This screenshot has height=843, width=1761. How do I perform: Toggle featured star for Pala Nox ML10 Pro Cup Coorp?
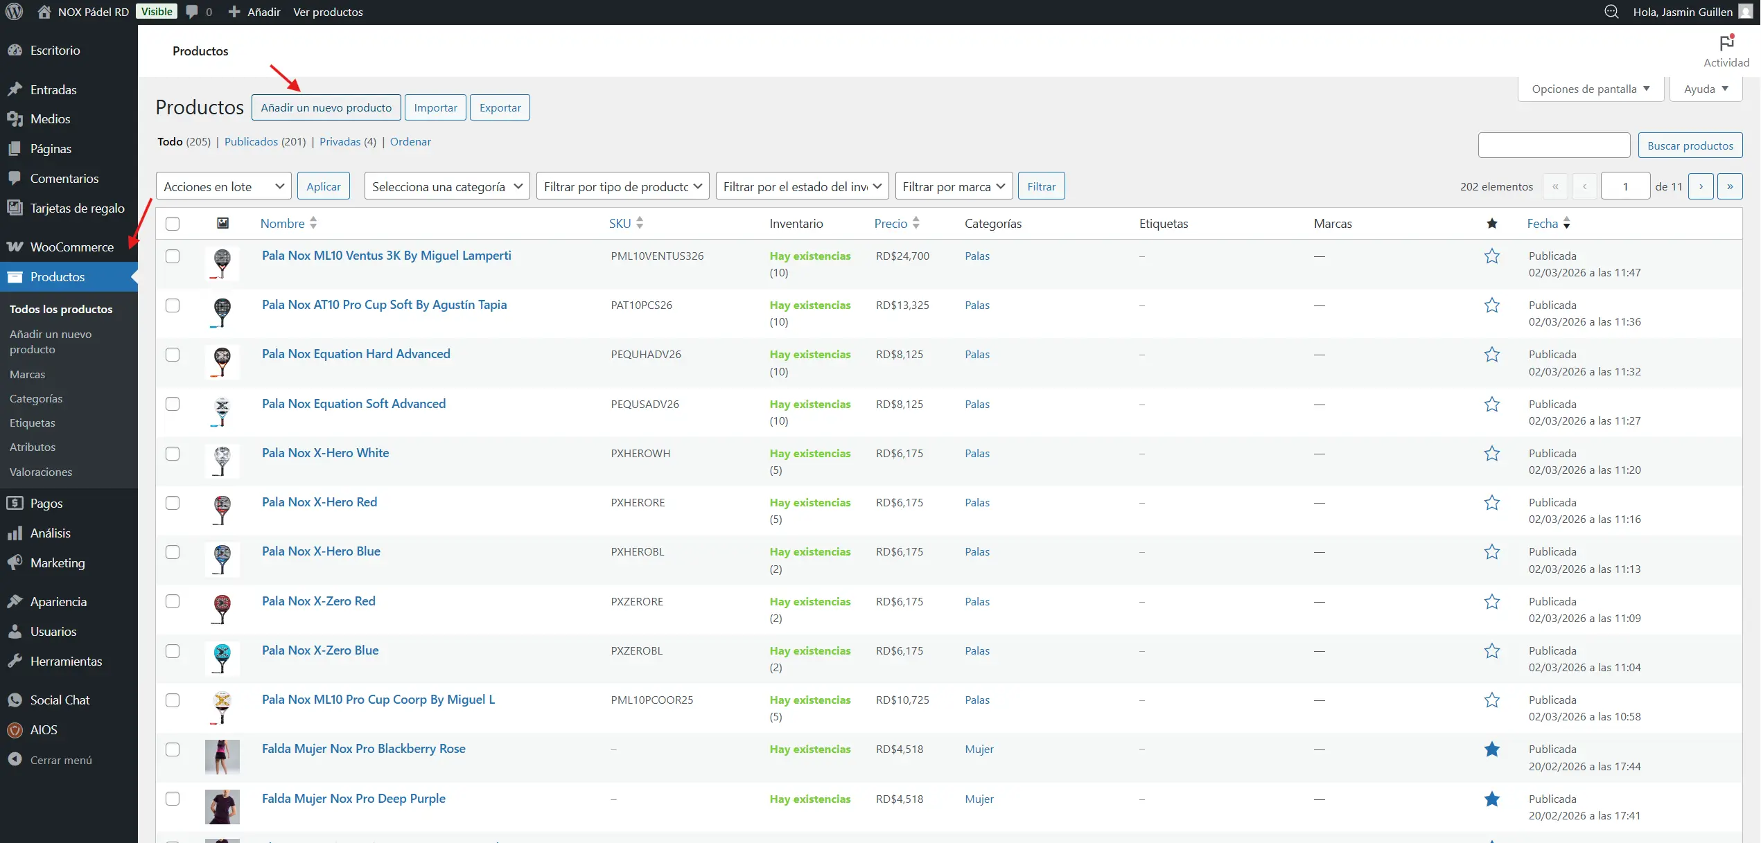coord(1491,700)
